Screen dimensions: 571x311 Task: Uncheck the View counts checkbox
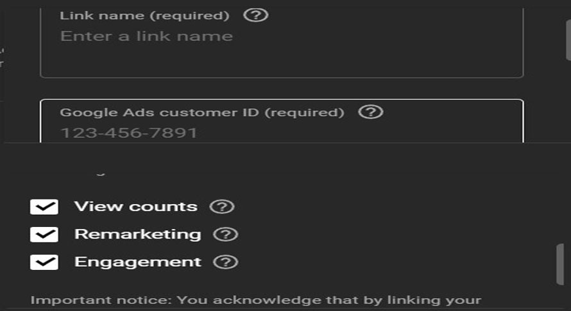click(x=44, y=206)
